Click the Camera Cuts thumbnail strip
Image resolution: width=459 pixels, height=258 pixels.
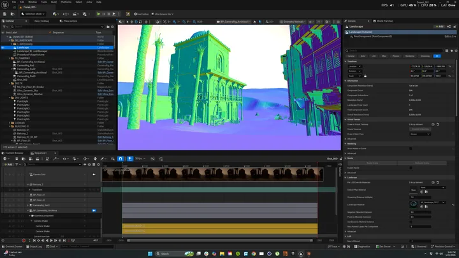coord(212,175)
